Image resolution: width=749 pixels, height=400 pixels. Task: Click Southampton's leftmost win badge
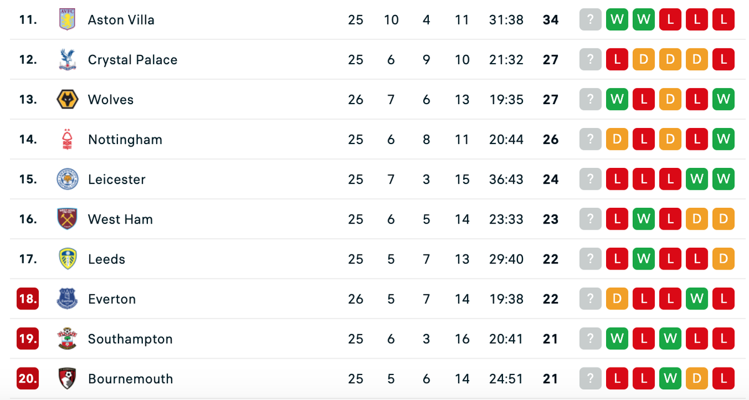(x=617, y=339)
